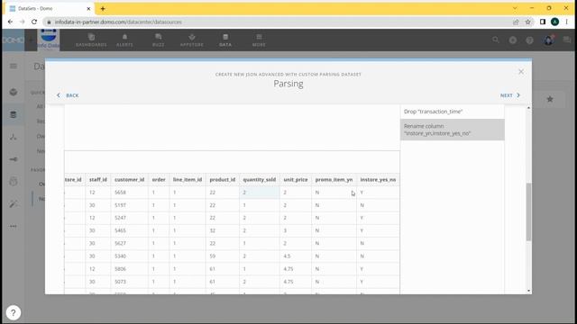
Task: Open the Buzz chat icon at header right
Action: 567,40
